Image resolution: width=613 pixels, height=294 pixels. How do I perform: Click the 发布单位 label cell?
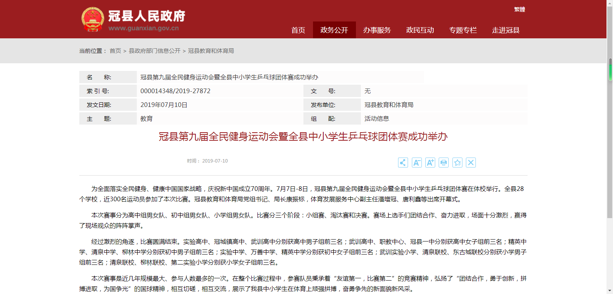(332, 105)
